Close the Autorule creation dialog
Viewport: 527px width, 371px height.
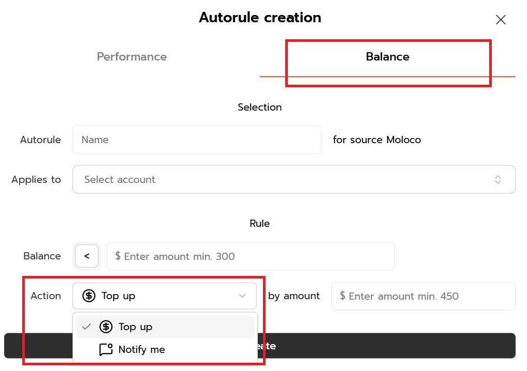pyautogui.click(x=501, y=20)
